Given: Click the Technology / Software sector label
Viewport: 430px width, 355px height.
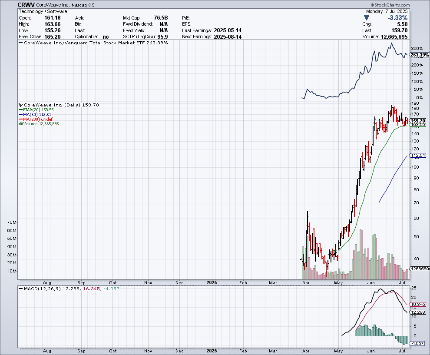Looking at the screenshot, I should pos(43,11).
